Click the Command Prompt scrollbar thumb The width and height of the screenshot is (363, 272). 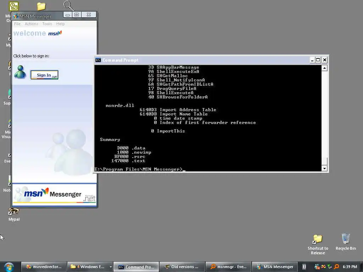point(324,161)
